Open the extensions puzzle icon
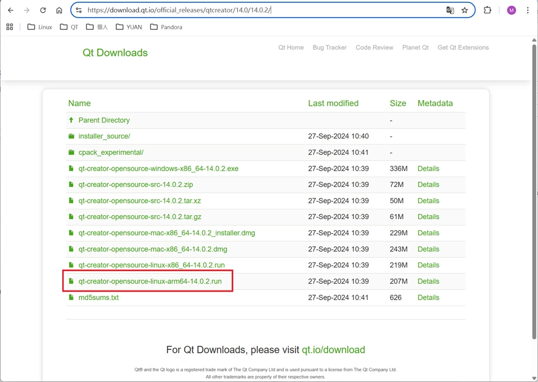Screen dimensions: 538x382 pyautogui.click(x=487, y=10)
